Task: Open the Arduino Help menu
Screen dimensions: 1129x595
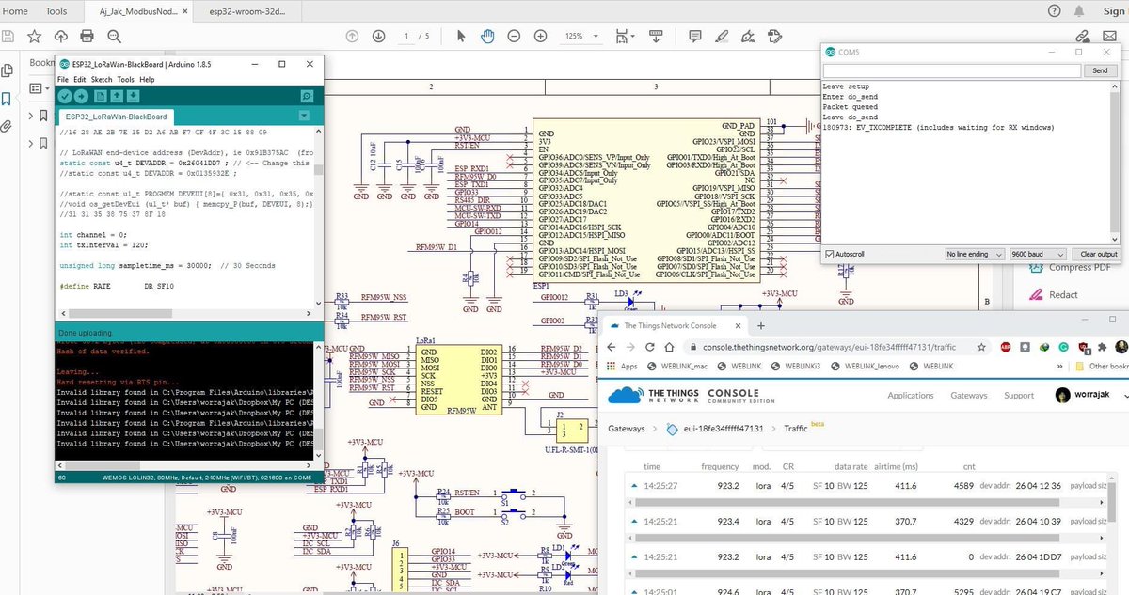Action: click(147, 80)
